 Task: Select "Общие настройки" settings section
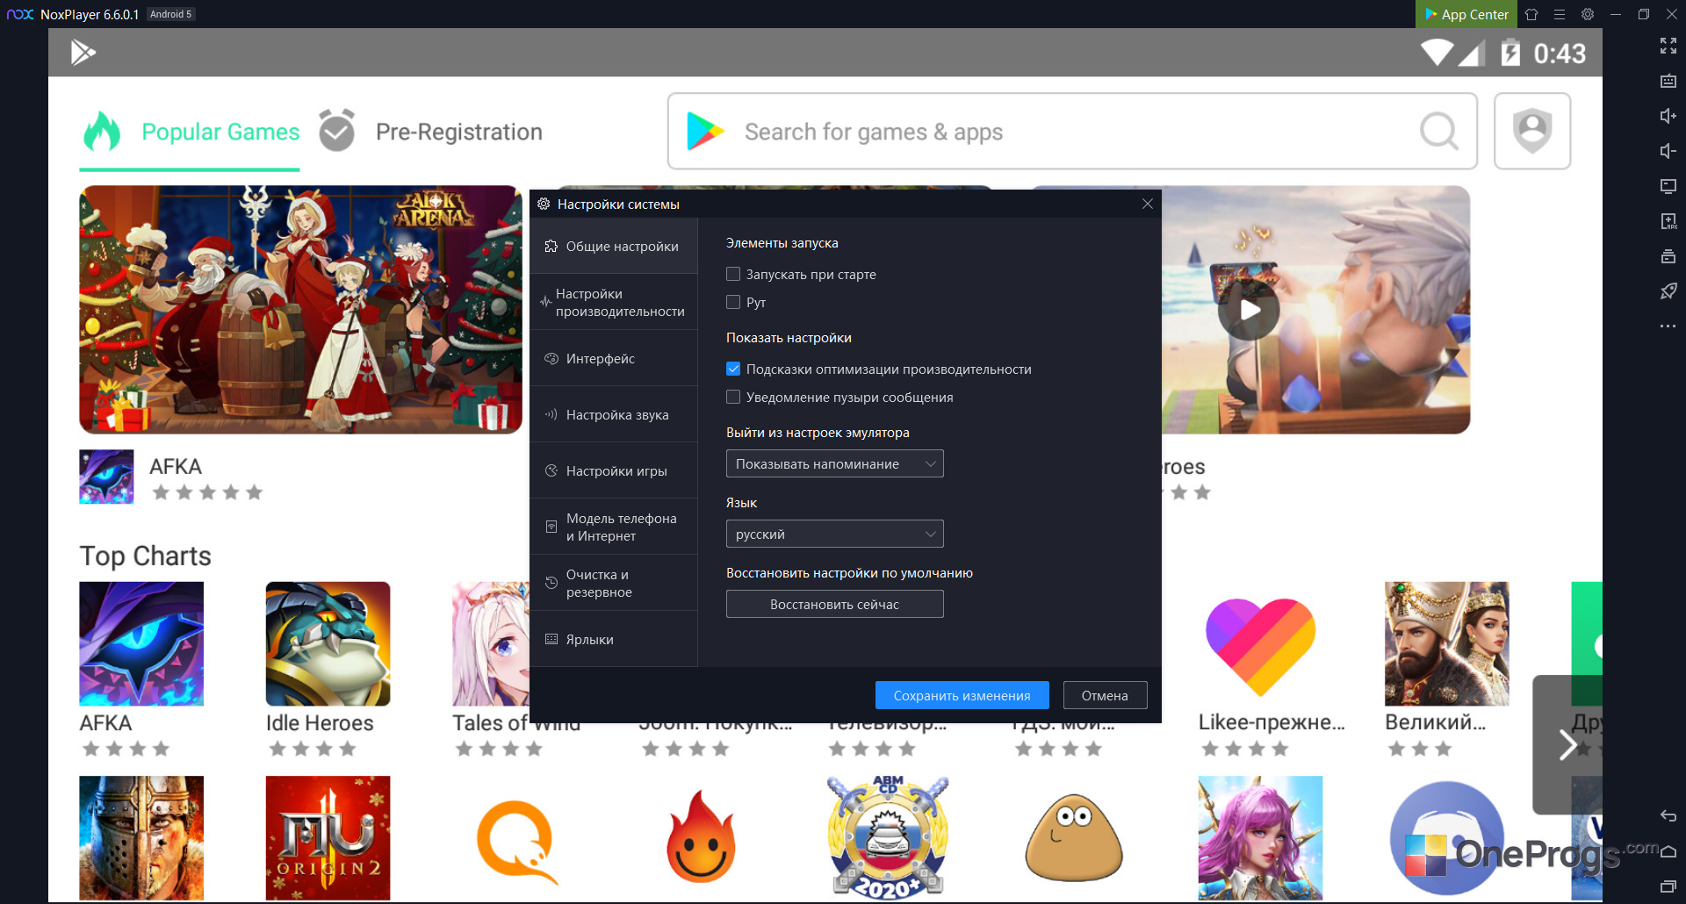pos(614,246)
